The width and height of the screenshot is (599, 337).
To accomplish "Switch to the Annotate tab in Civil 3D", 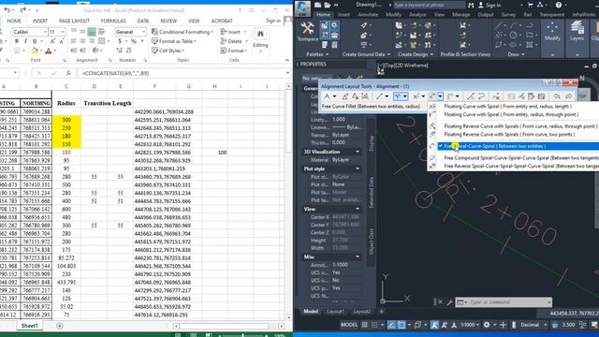I will pyautogui.click(x=368, y=15).
